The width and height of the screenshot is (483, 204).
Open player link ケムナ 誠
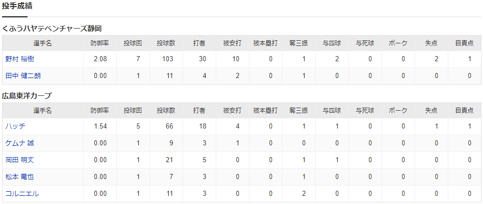pos(20,143)
